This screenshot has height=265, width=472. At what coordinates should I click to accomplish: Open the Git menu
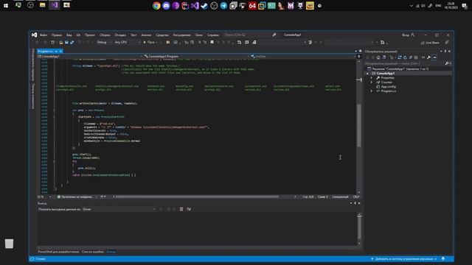pyautogui.click(x=78, y=35)
